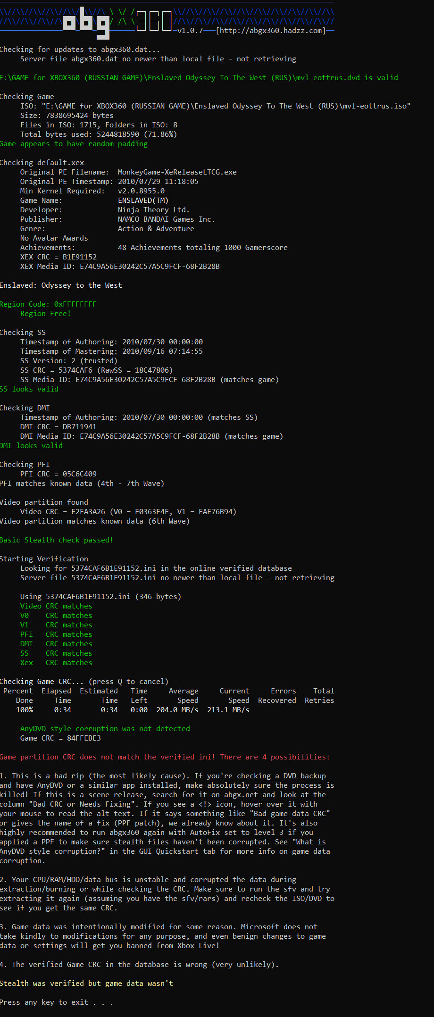Click min kernel value v2.0.8955.0
This screenshot has height=1017, width=434.
[x=142, y=191]
